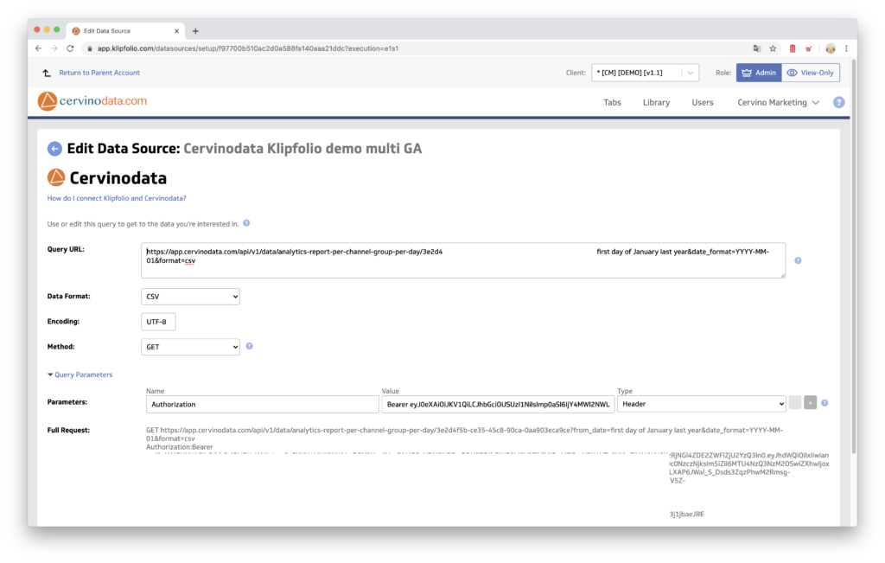The height and width of the screenshot is (563, 885).
Task: Open the translate page icon
Action: (x=757, y=48)
